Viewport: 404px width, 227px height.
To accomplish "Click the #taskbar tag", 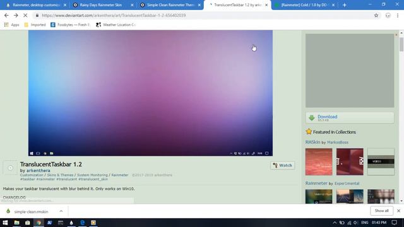I will point(28,179).
